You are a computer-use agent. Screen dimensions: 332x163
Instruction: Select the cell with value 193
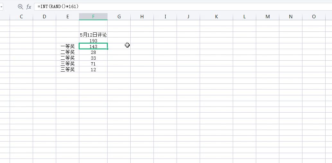pyautogui.click(x=93, y=41)
